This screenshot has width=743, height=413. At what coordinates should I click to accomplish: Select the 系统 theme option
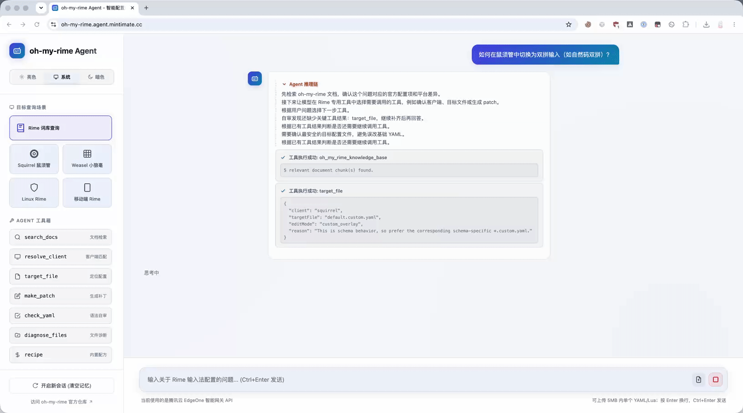[x=62, y=77]
